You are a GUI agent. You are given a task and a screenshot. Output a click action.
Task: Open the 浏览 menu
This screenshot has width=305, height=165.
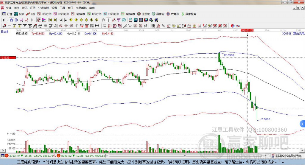pyautogui.click(x=17, y=8)
